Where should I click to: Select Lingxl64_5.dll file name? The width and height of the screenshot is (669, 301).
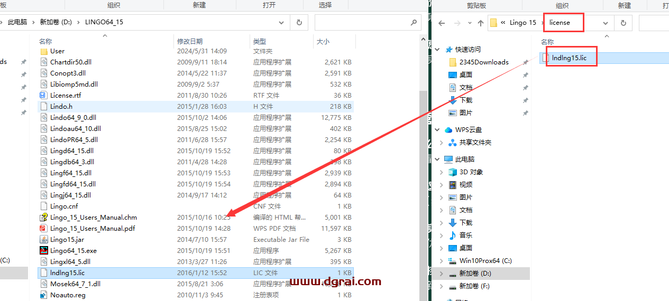tap(70, 261)
